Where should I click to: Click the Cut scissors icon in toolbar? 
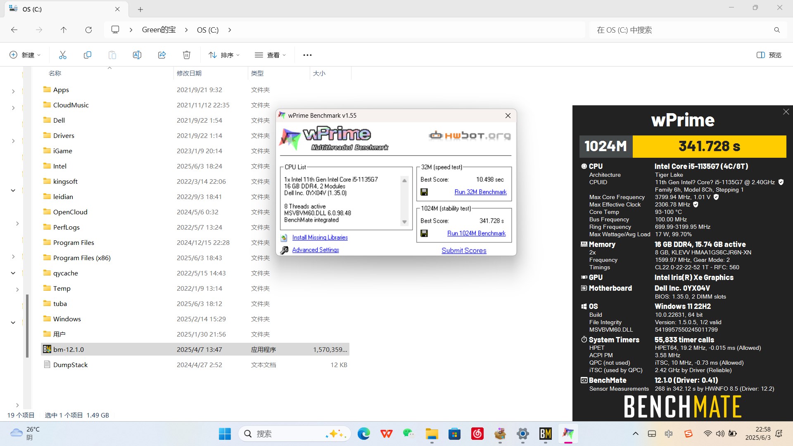63,55
